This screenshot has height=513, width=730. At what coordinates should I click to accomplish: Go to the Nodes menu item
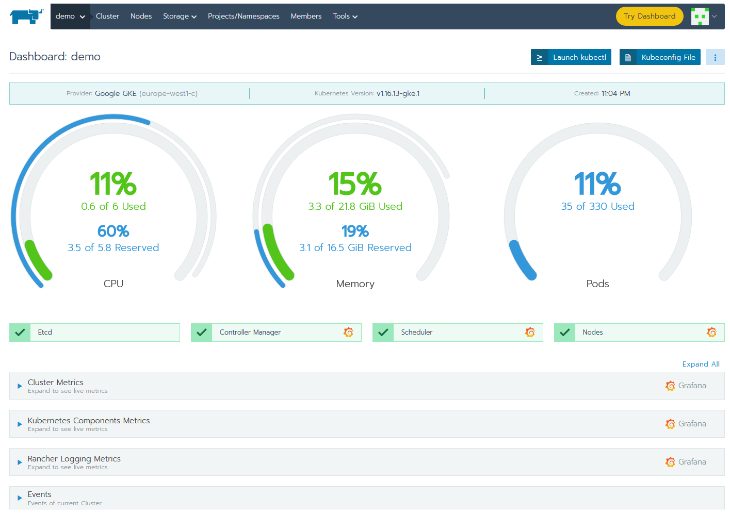[141, 16]
